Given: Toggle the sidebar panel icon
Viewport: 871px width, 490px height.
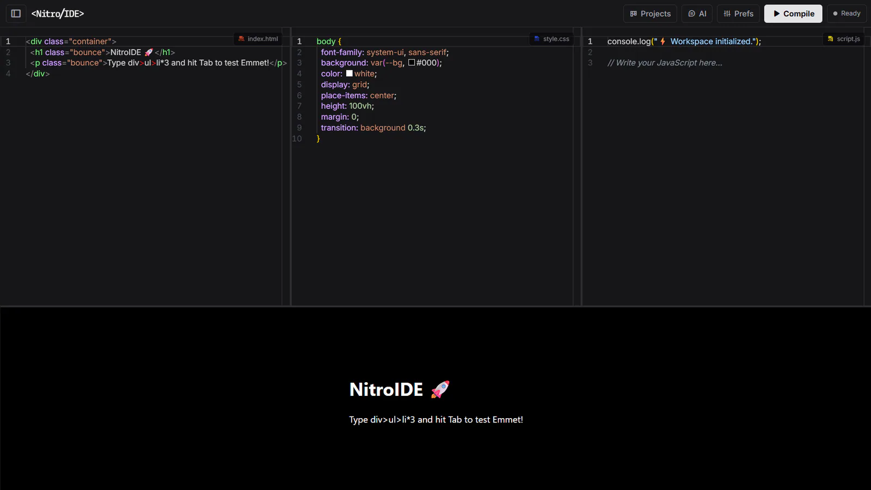Looking at the screenshot, I should click(16, 14).
